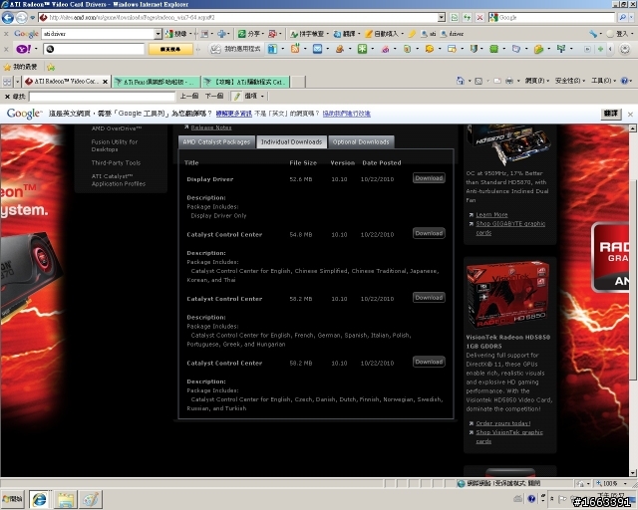This screenshot has height=510, width=638.
Task: Expand the Google toolbar search box dropdown
Action: (158, 34)
